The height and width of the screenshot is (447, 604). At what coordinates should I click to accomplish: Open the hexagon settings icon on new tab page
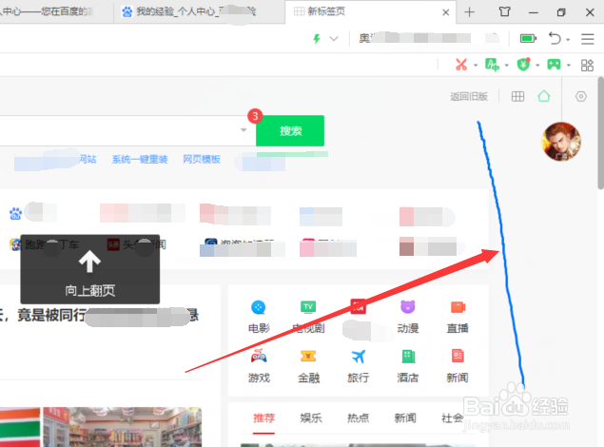pyautogui.click(x=581, y=96)
